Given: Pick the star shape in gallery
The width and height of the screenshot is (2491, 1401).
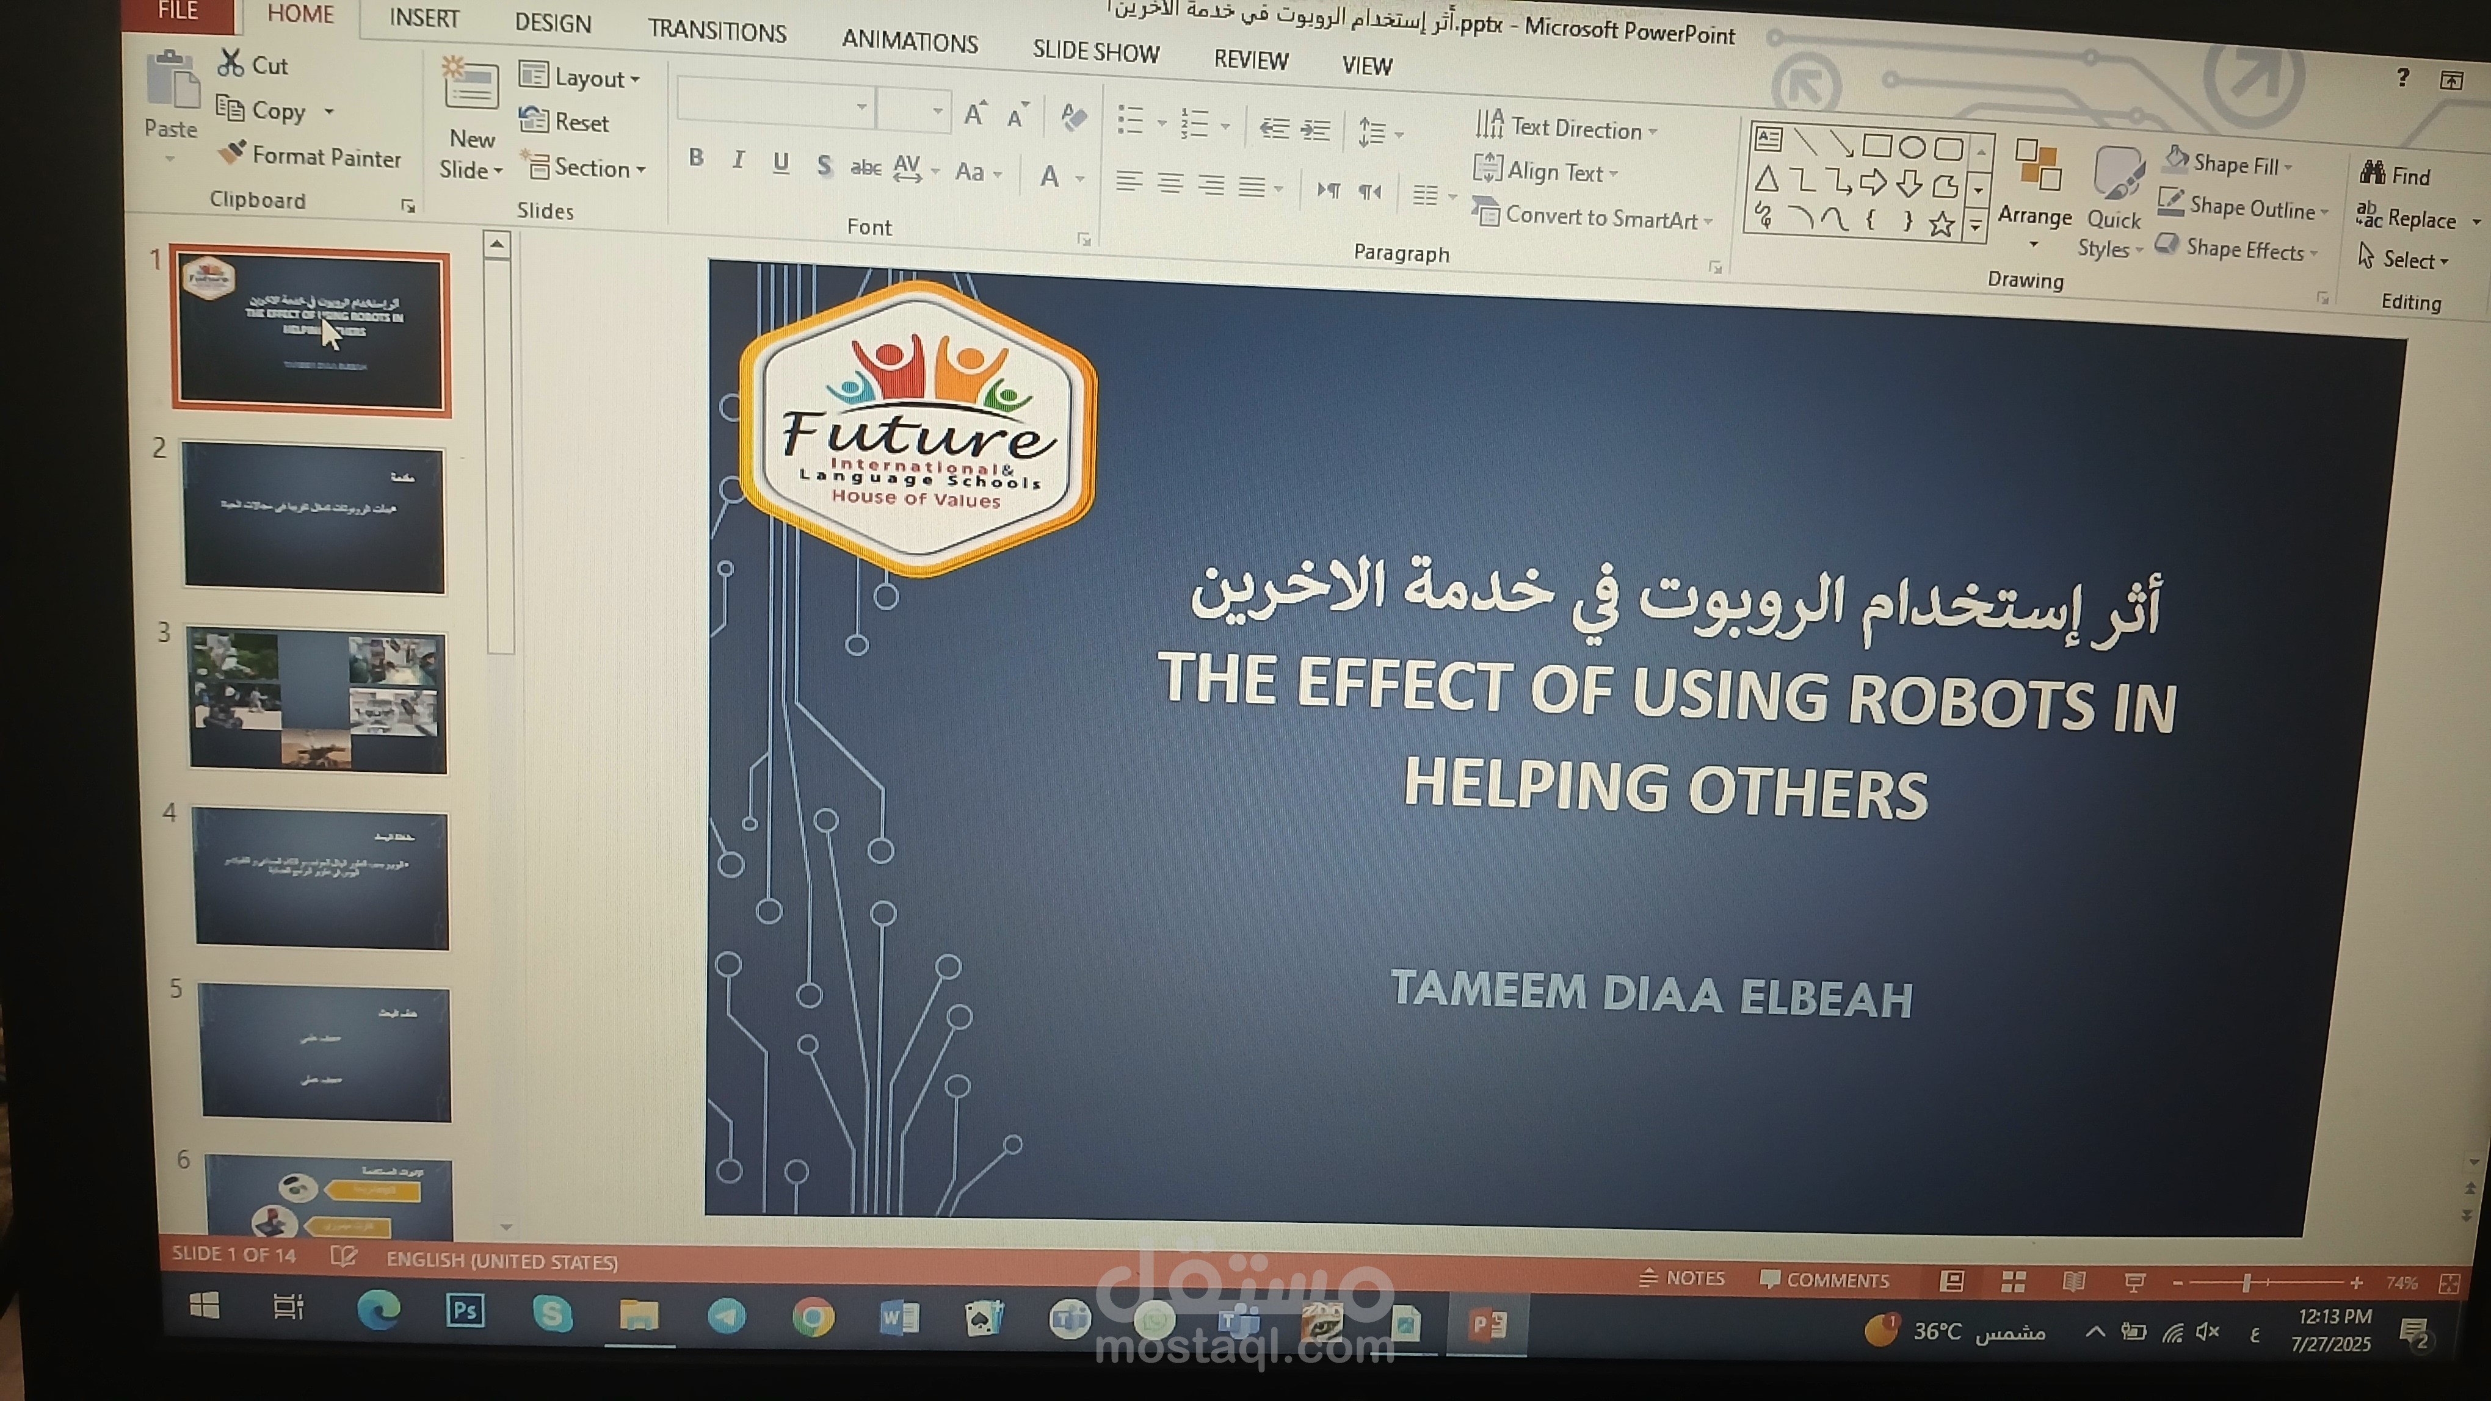Looking at the screenshot, I should [x=1941, y=224].
